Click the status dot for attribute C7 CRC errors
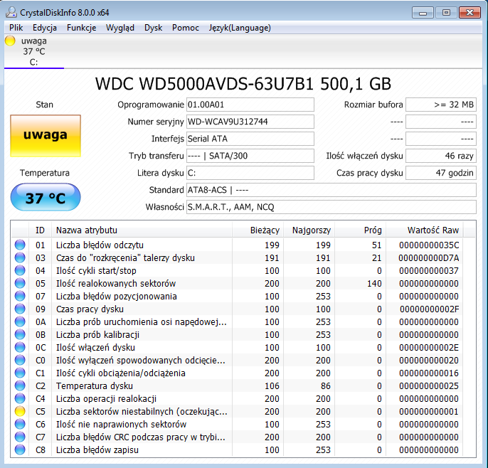The height and width of the screenshot is (468, 488). [x=20, y=437]
